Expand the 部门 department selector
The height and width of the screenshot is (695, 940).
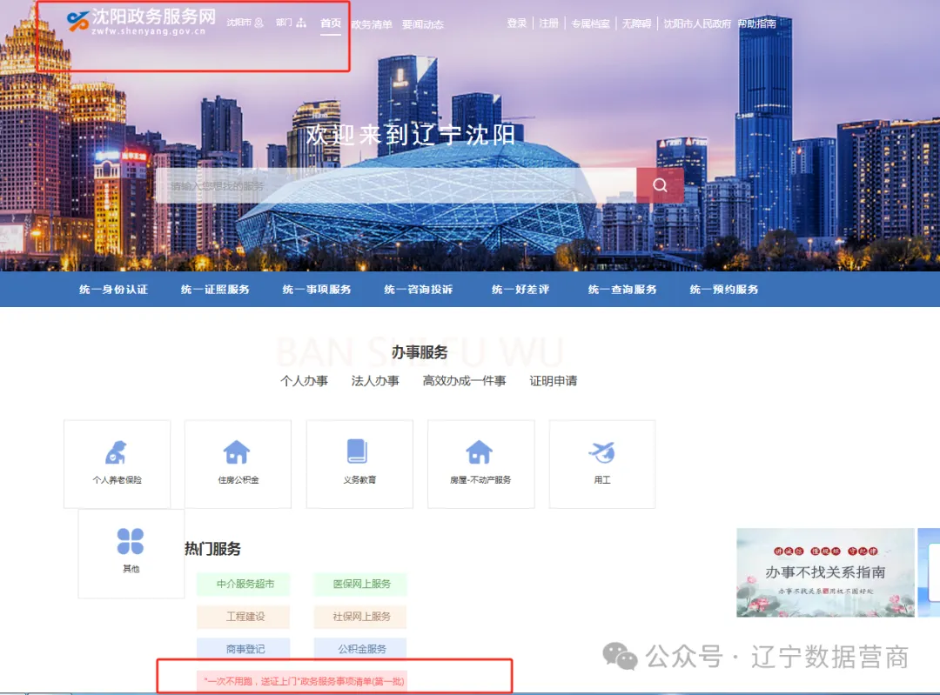click(x=291, y=23)
